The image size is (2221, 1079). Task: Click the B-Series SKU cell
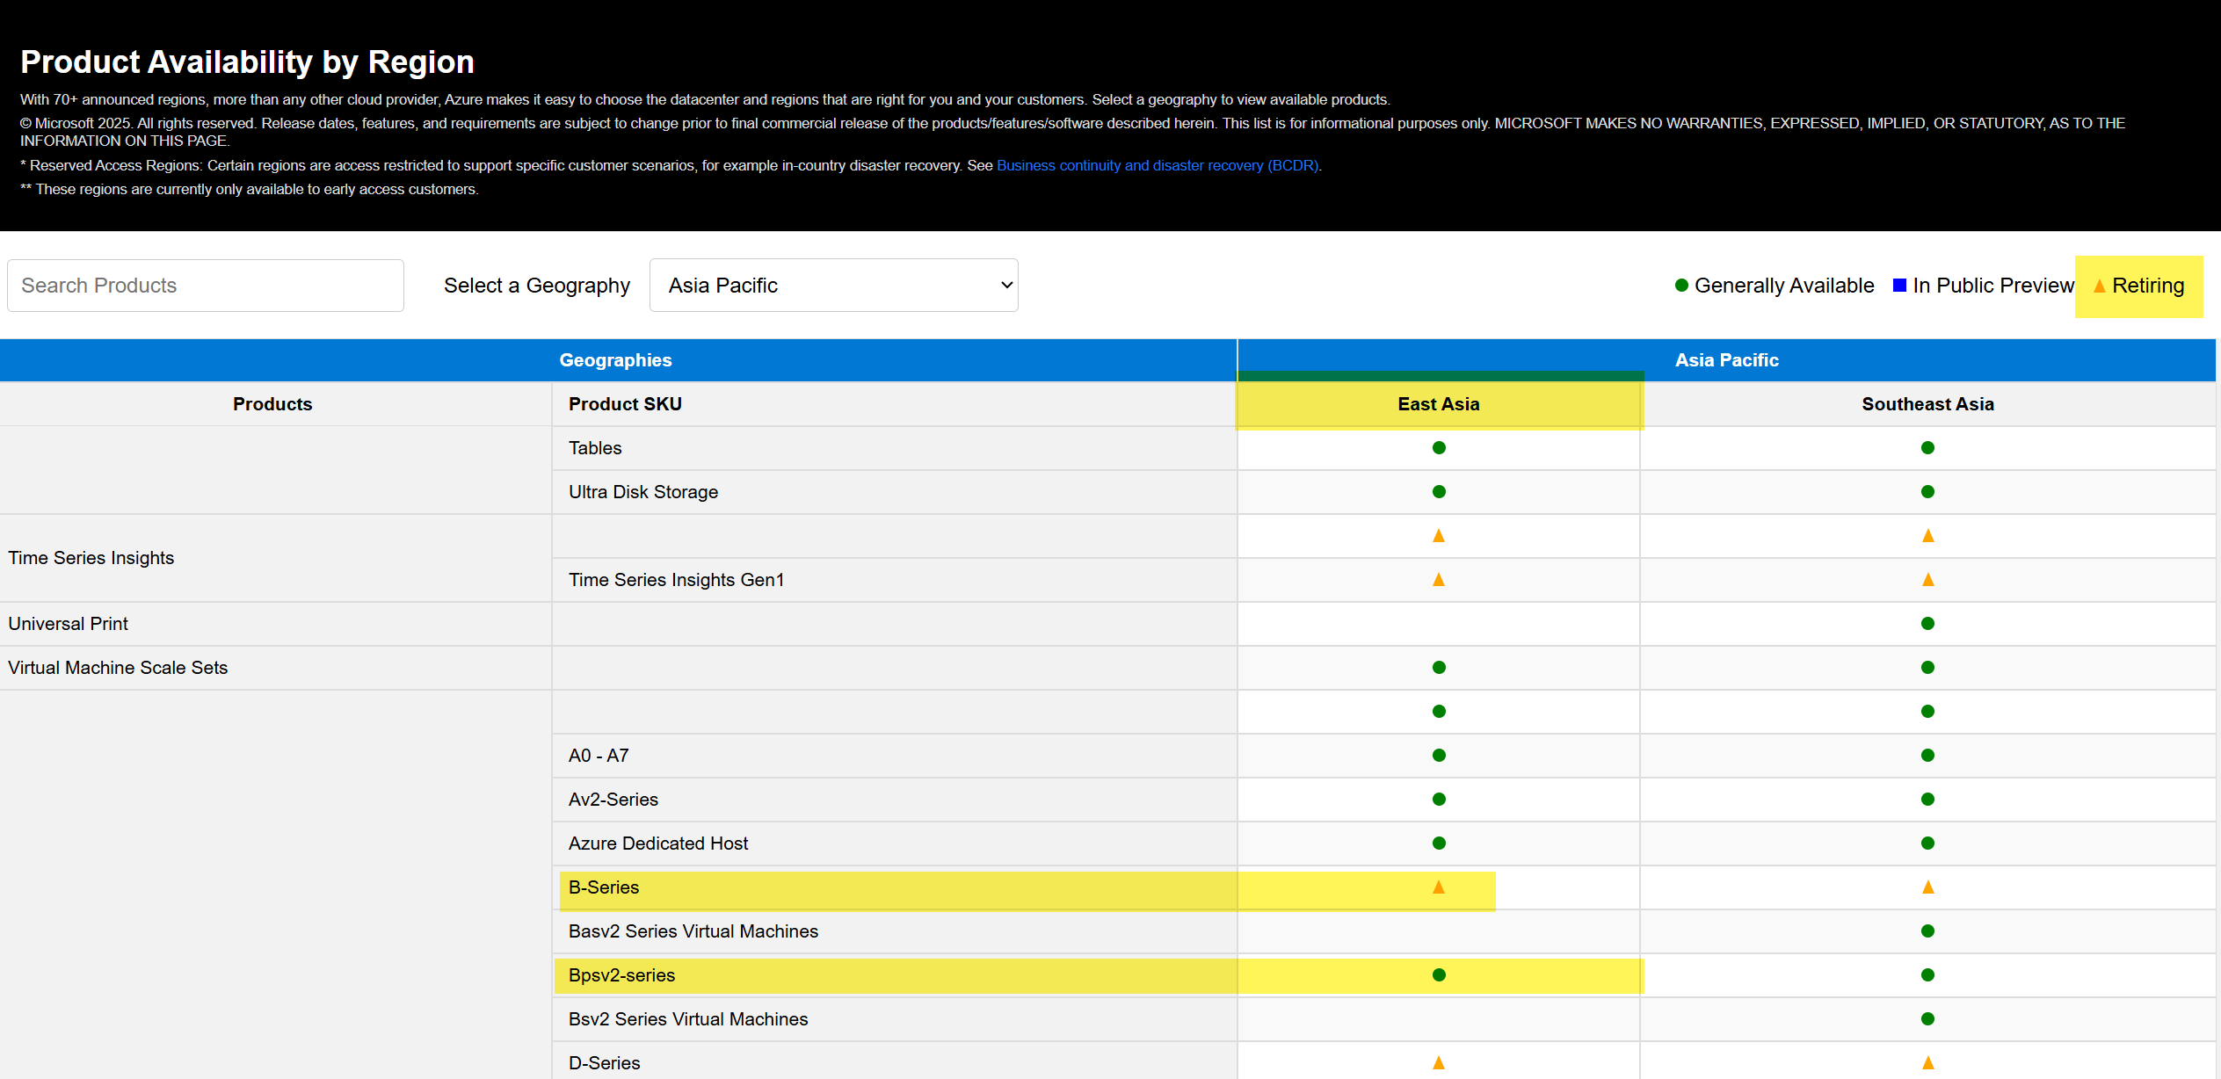895,887
